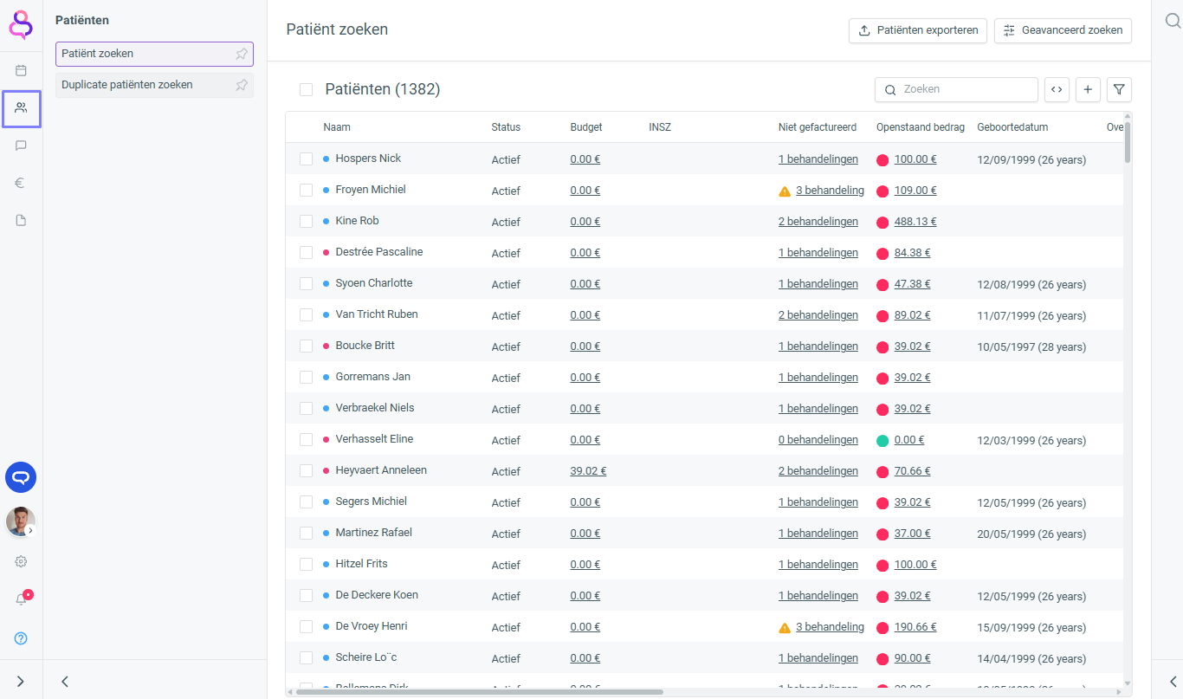
Task: Open the euro billing icon in the sidebar
Action: [x=21, y=183]
